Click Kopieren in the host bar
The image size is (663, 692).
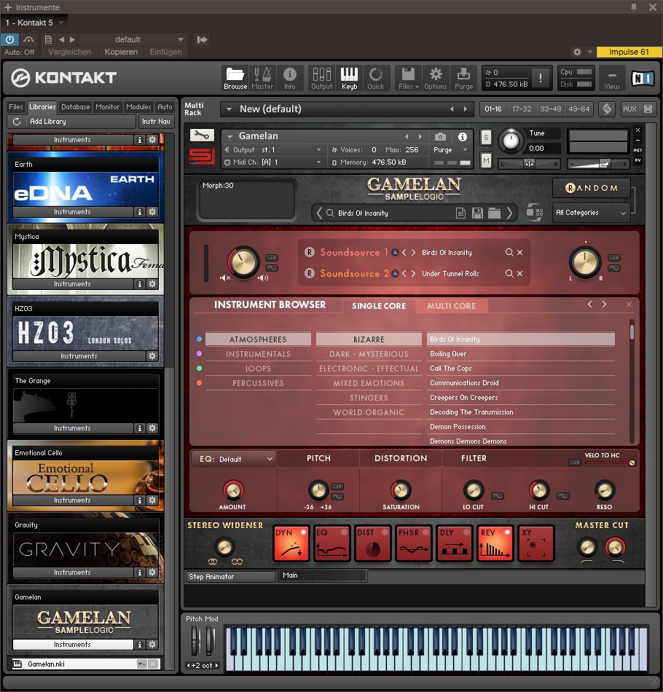(x=121, y=52)
